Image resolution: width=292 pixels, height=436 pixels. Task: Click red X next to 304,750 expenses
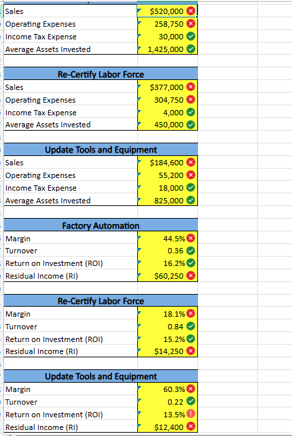(x=191, y=99)
